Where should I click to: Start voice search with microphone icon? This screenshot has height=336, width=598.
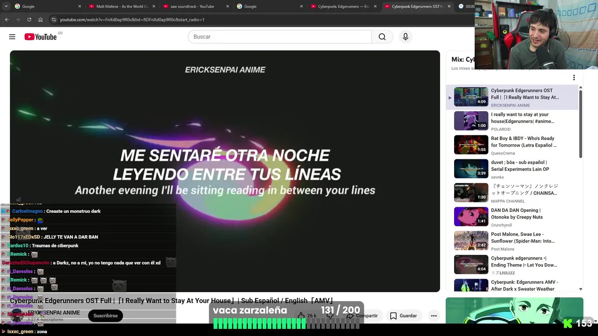(x=406, y=37)
